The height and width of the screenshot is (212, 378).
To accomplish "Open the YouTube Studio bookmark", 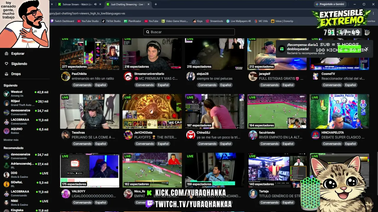I will point(88,21).
